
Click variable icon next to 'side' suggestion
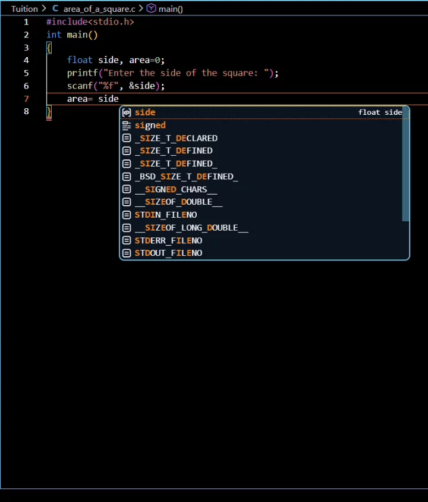pyautogui.click(x=127, y=112)
